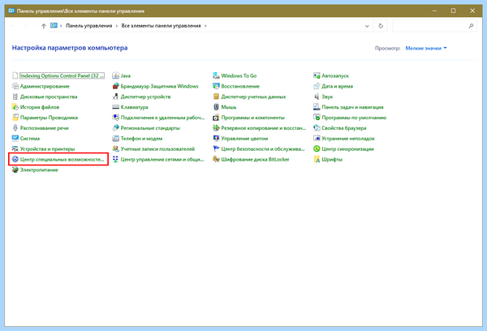Click the Шифрование диска BitLocker icon
The image size is (487, 331).
pyautogui.click(x=216, y=159)
